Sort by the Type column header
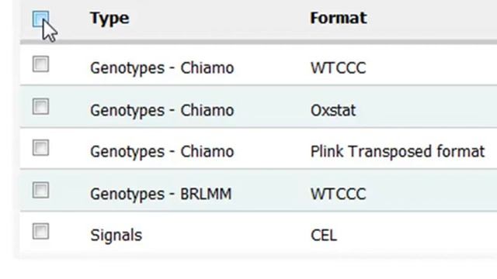Viewport: 497px width, 279px height. (x=109, y=18)
